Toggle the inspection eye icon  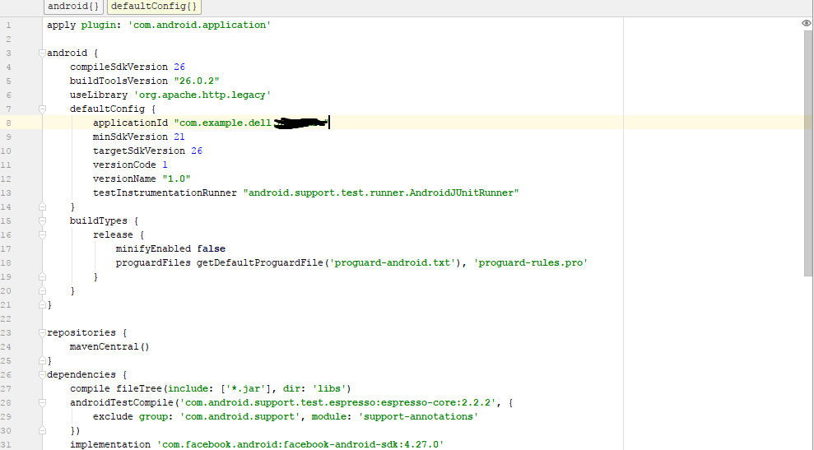tap(806, 23)
